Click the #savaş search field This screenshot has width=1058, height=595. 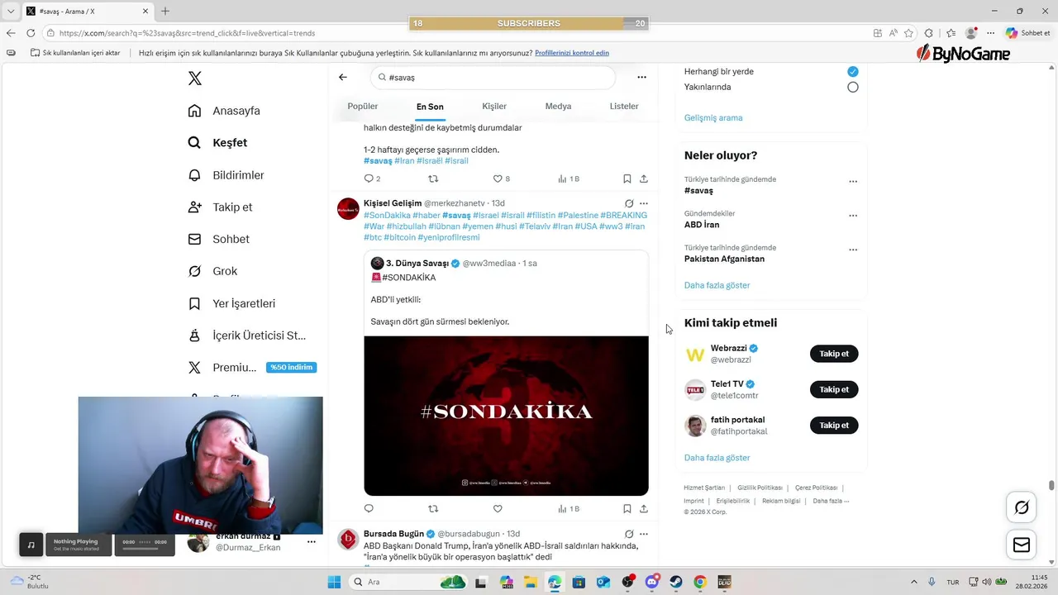[493, 77]
